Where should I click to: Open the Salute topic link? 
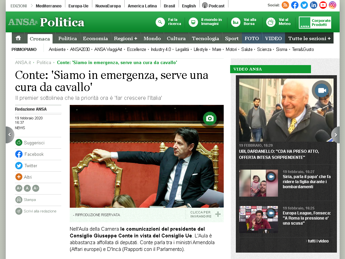click(247, 49)
